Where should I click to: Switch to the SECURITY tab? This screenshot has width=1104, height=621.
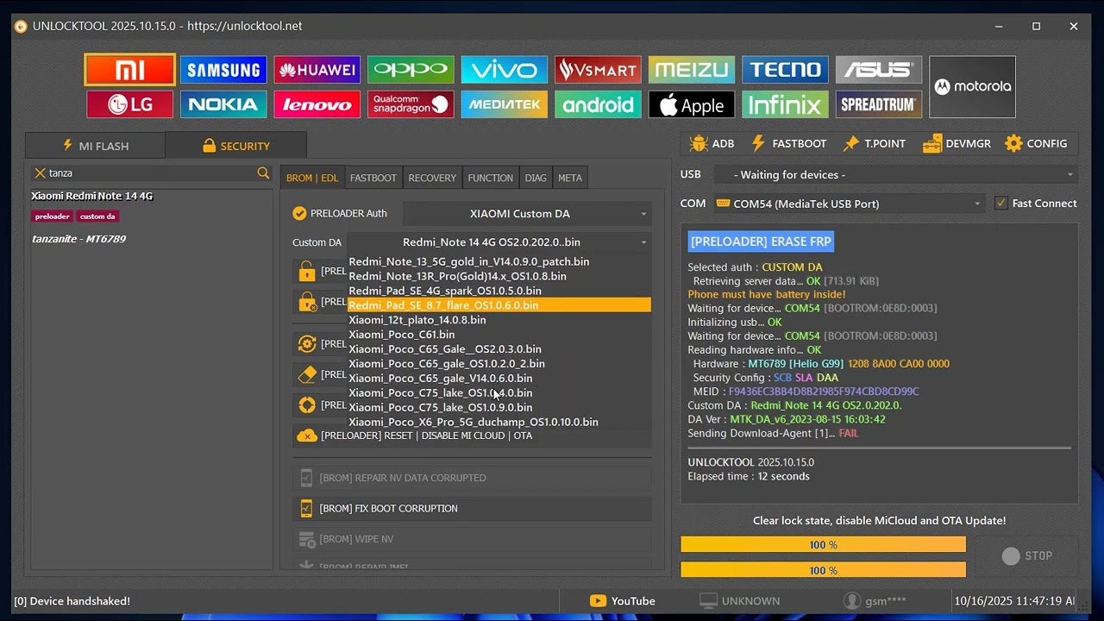235,146
